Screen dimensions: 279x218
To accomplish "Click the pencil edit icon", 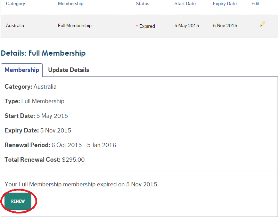I will [262, 24].
